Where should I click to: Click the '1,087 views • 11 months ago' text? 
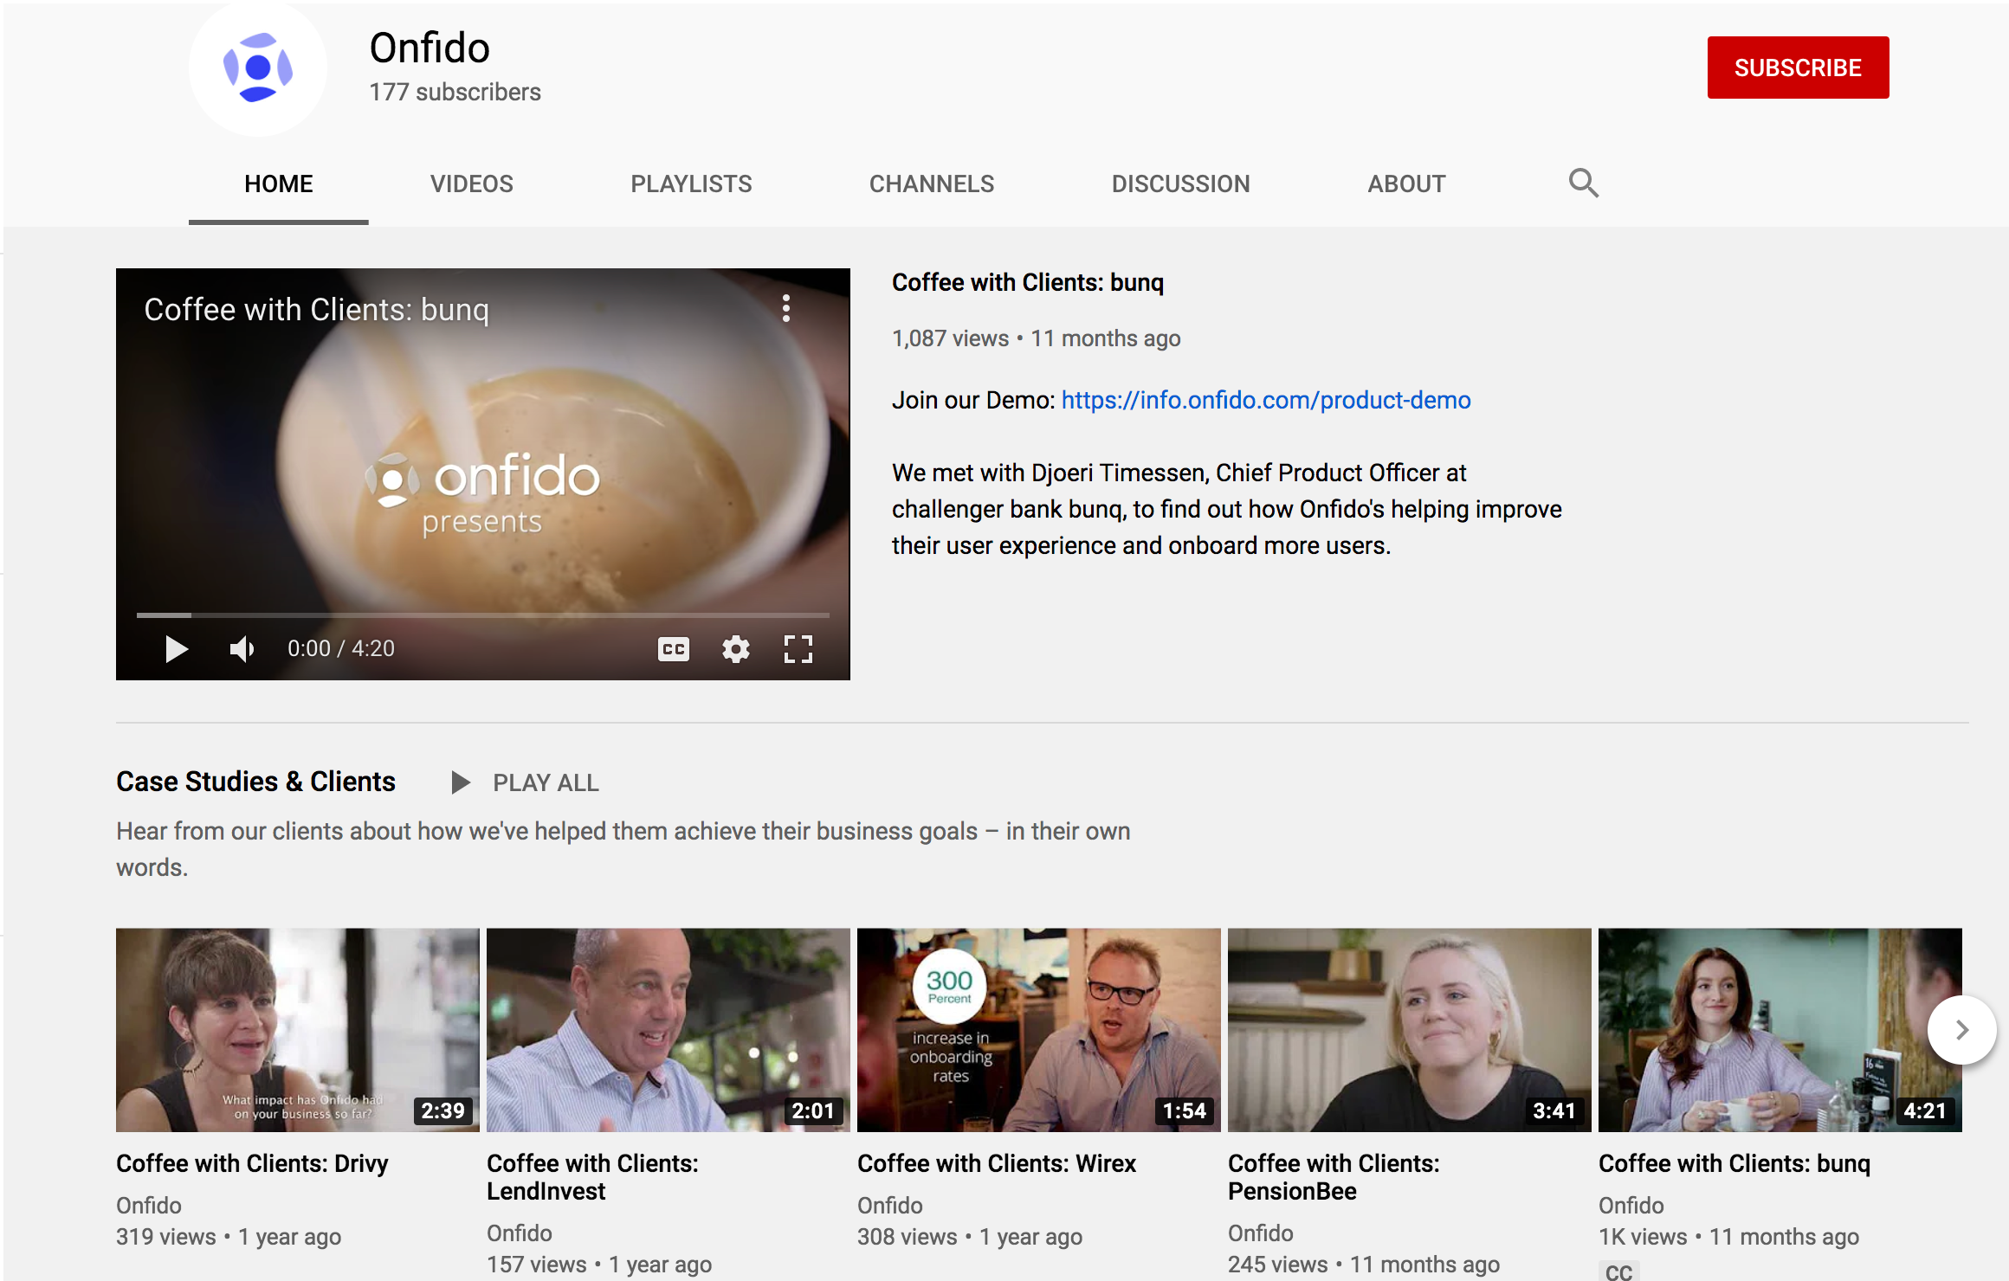point(1037,338)
